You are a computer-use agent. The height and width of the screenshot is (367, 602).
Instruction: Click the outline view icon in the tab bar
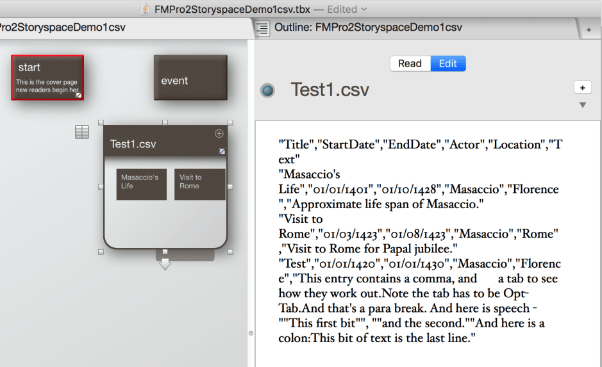pos(262,28)
